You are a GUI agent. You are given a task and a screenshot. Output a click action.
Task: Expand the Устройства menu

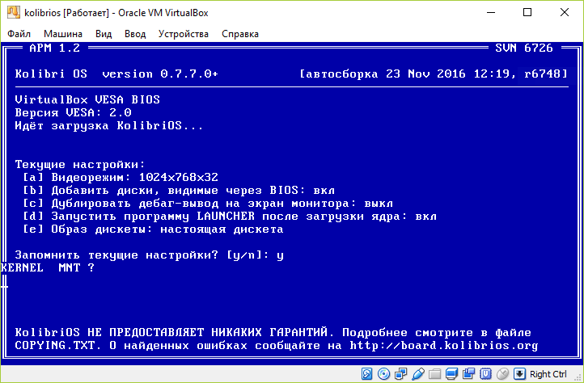184,34
